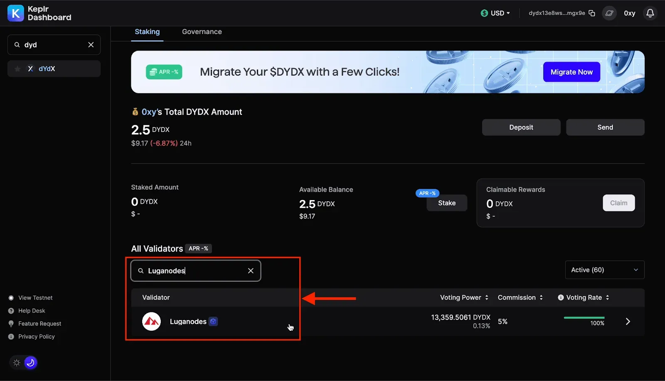Click the magnifier in validator search

tap(141, 271)
